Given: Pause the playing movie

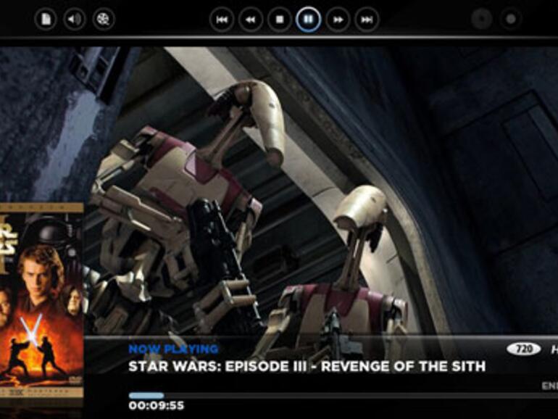Looking at the screenshot, I should coord(309,20).
